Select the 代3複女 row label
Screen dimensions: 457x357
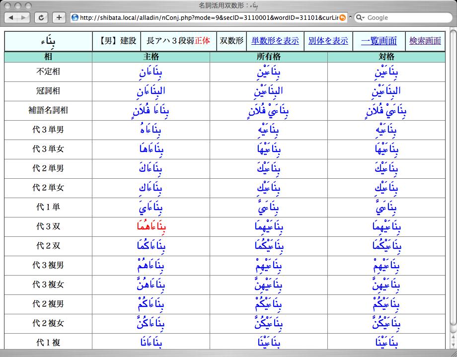48,285
